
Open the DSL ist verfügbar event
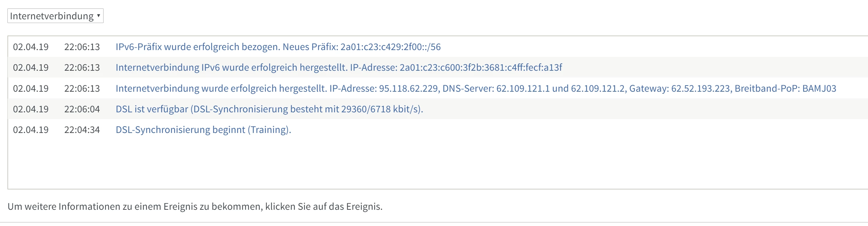[x=269, y=109]
